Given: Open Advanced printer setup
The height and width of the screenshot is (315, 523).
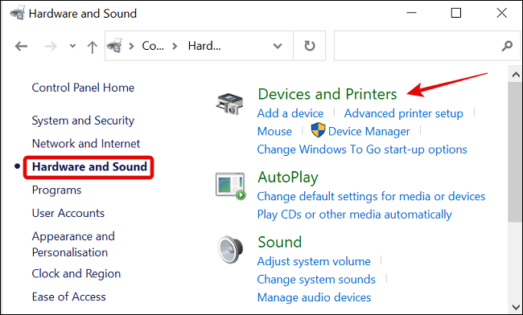Looking at the screenshot, I should [x=404, y=113].
